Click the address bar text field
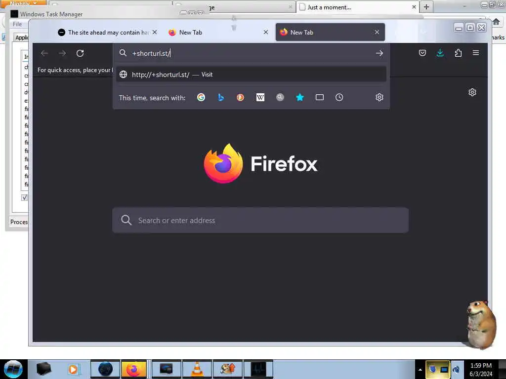The image size is (506, 379). click(x=252, y=53)
